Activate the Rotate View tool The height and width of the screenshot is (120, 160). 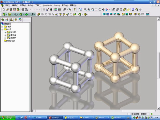[100, 10]
